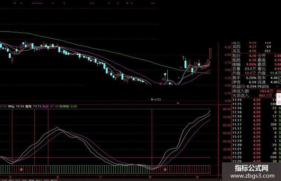The width and height of the screenshot is (281, 181).
Task: Click the 涨跌 0.38 change value
Action: 252,60
